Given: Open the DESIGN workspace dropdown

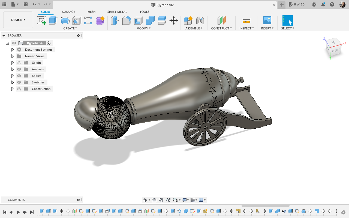Looking at the screenshot, I should (x=18, y=20).
